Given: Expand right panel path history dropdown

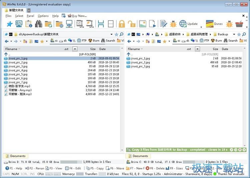Looking at the screenshot, I should 234,34.
